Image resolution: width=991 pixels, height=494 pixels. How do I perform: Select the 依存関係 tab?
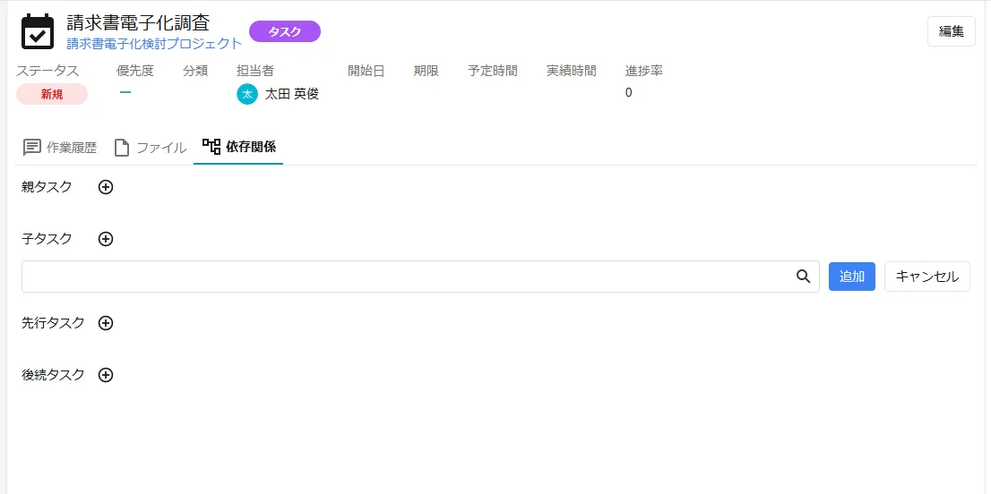click(238, 147)
